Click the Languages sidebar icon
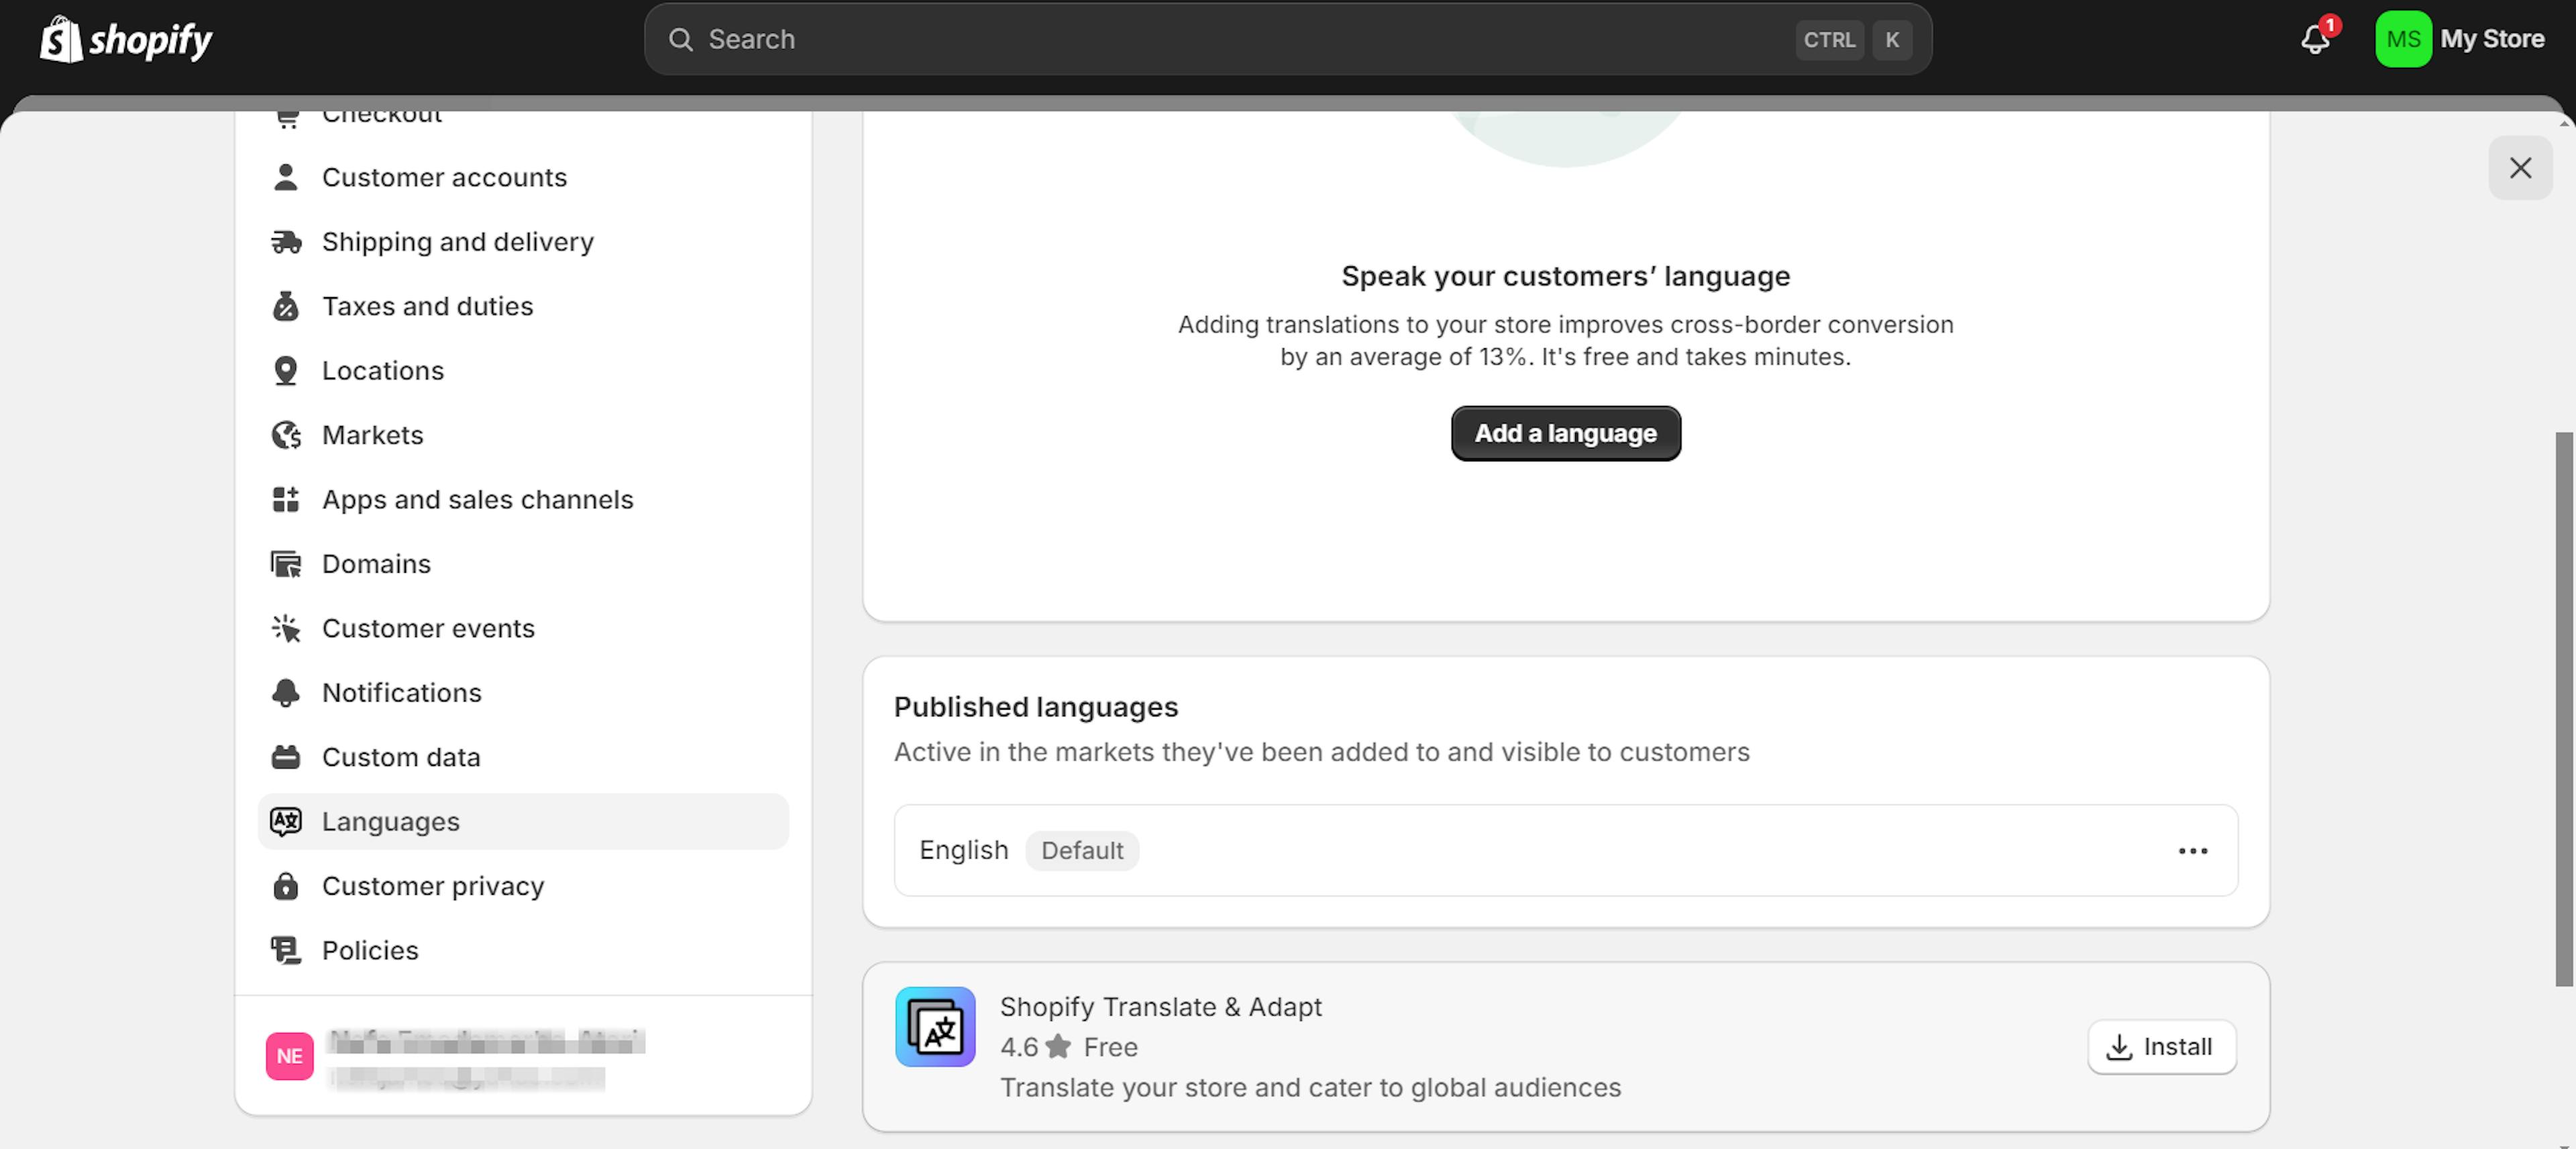The image size is (2576, 1149). click(288, 820)
